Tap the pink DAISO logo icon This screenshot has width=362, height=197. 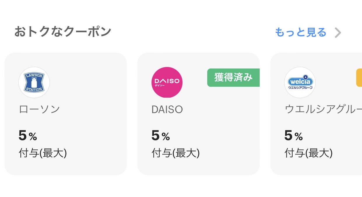167,82
